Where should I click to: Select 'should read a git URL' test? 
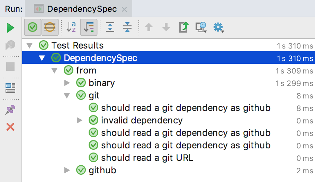click(147, 158)
